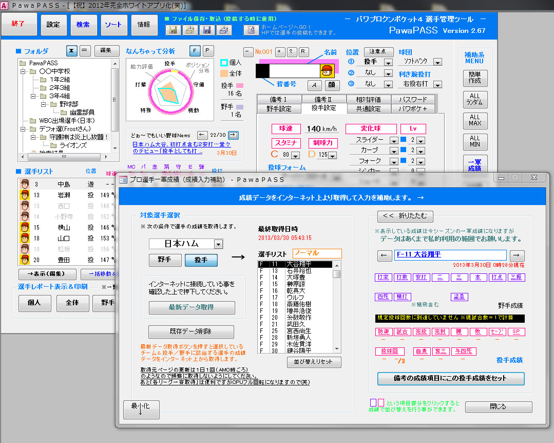
Task: Toggle the P analysis mode button
Action: (x=208, y=51)
